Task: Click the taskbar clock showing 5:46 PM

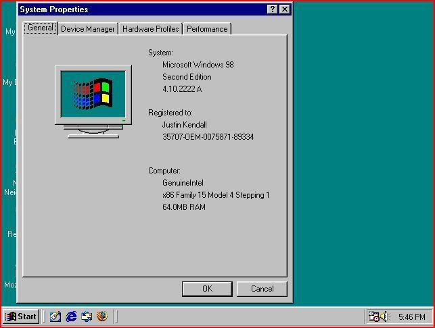Action: [411, 317]
